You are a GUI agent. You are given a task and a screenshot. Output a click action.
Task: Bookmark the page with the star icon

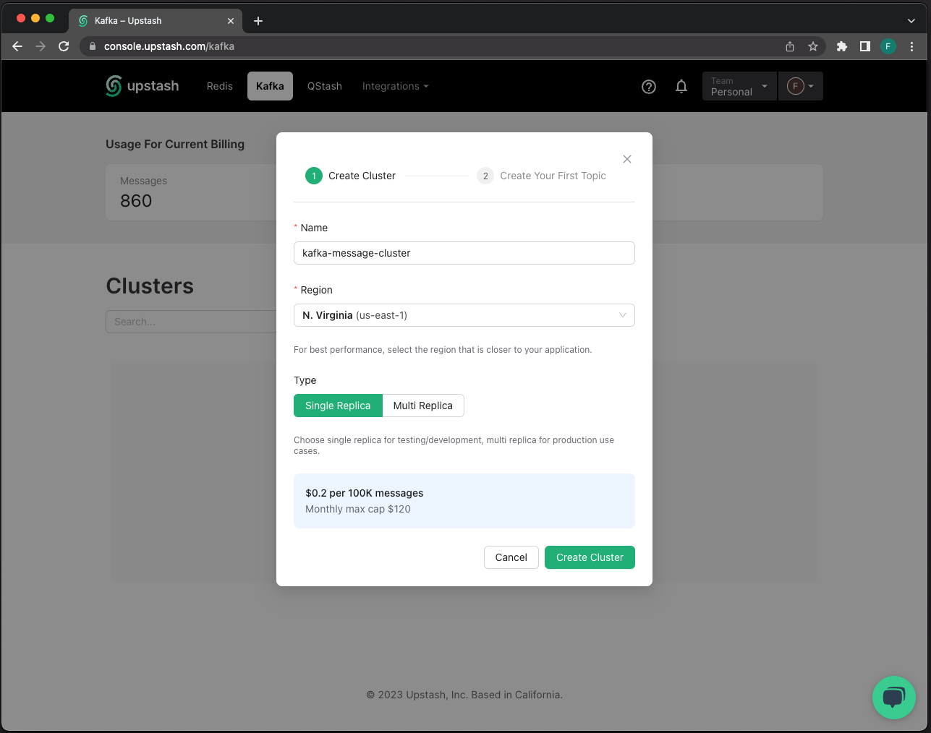point(813,46)
